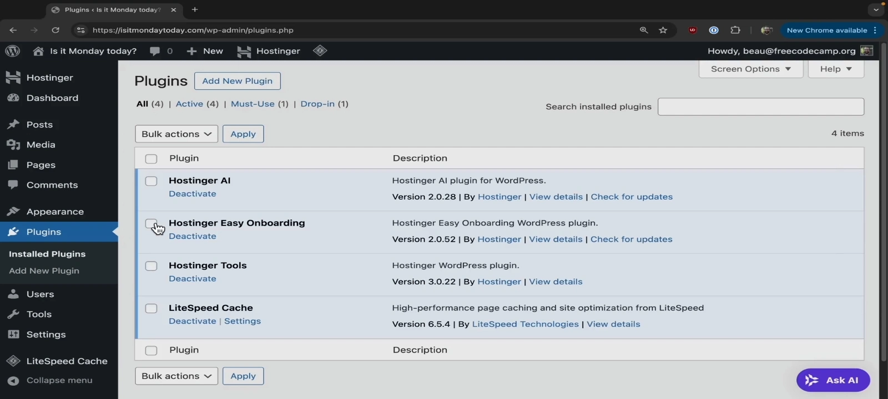View details of LiteSpeed Cache plugin

(x=613, y=325)
